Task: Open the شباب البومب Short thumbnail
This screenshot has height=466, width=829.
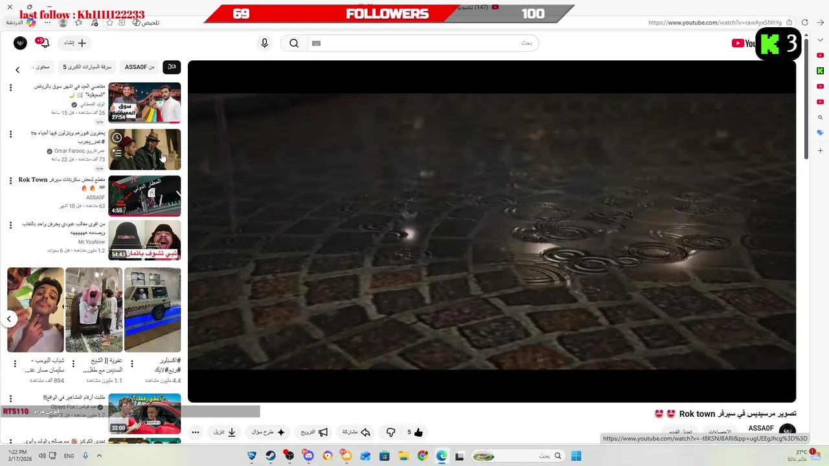Action: [x=36, y=309]
